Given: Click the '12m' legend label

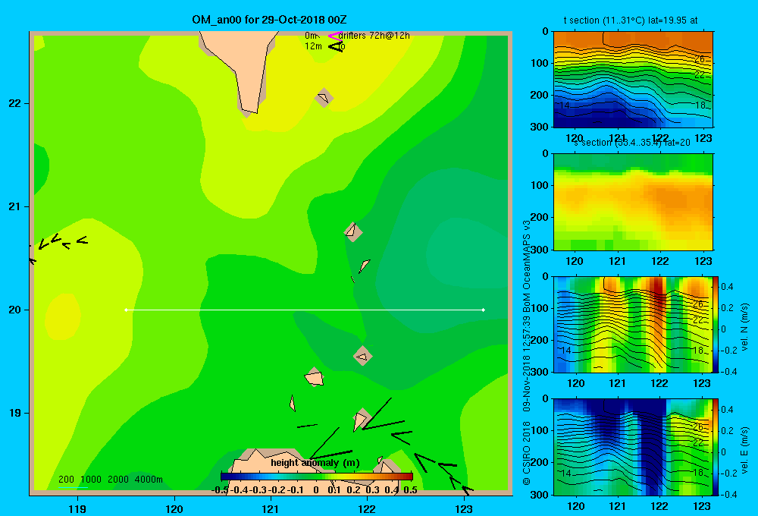Looking at the screenshot, I should 313,46.
